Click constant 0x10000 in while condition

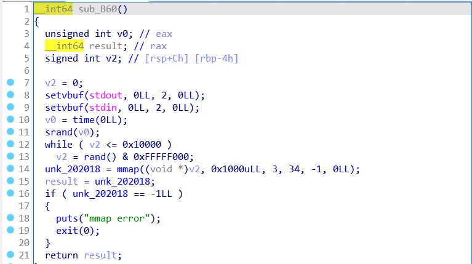tap(142, 145)
